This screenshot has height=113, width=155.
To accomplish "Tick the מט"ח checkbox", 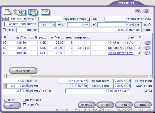I will pyautogui.click(x=6, y=100).
